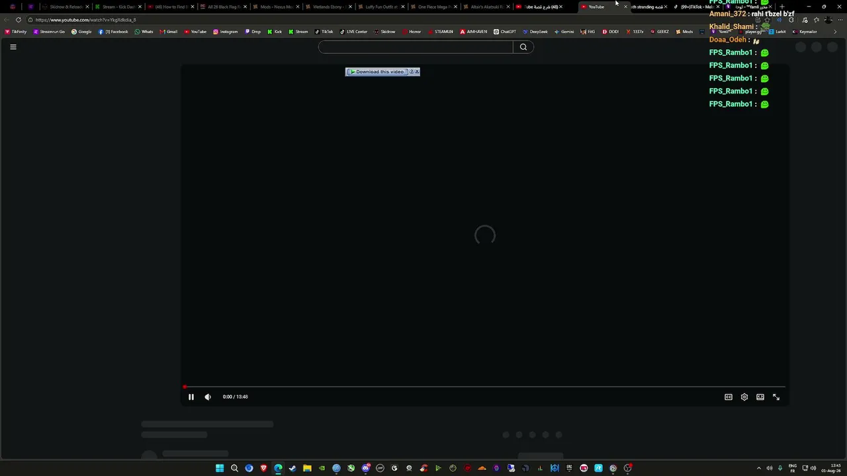The width and height of the screenshot is (847, 476).
Task: Open the GEEKZ bookmark
Action: click(659, 32)
